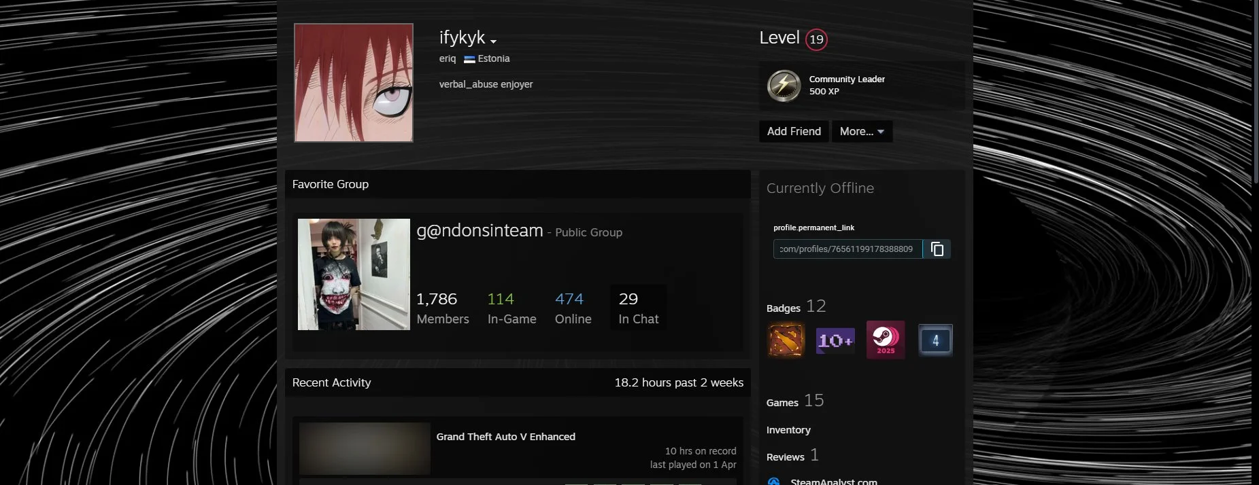The height and width of the screenshot is (485, 1259).
Task: Join the 29 In Chat group chat
Action: click(x=638, y=308)
